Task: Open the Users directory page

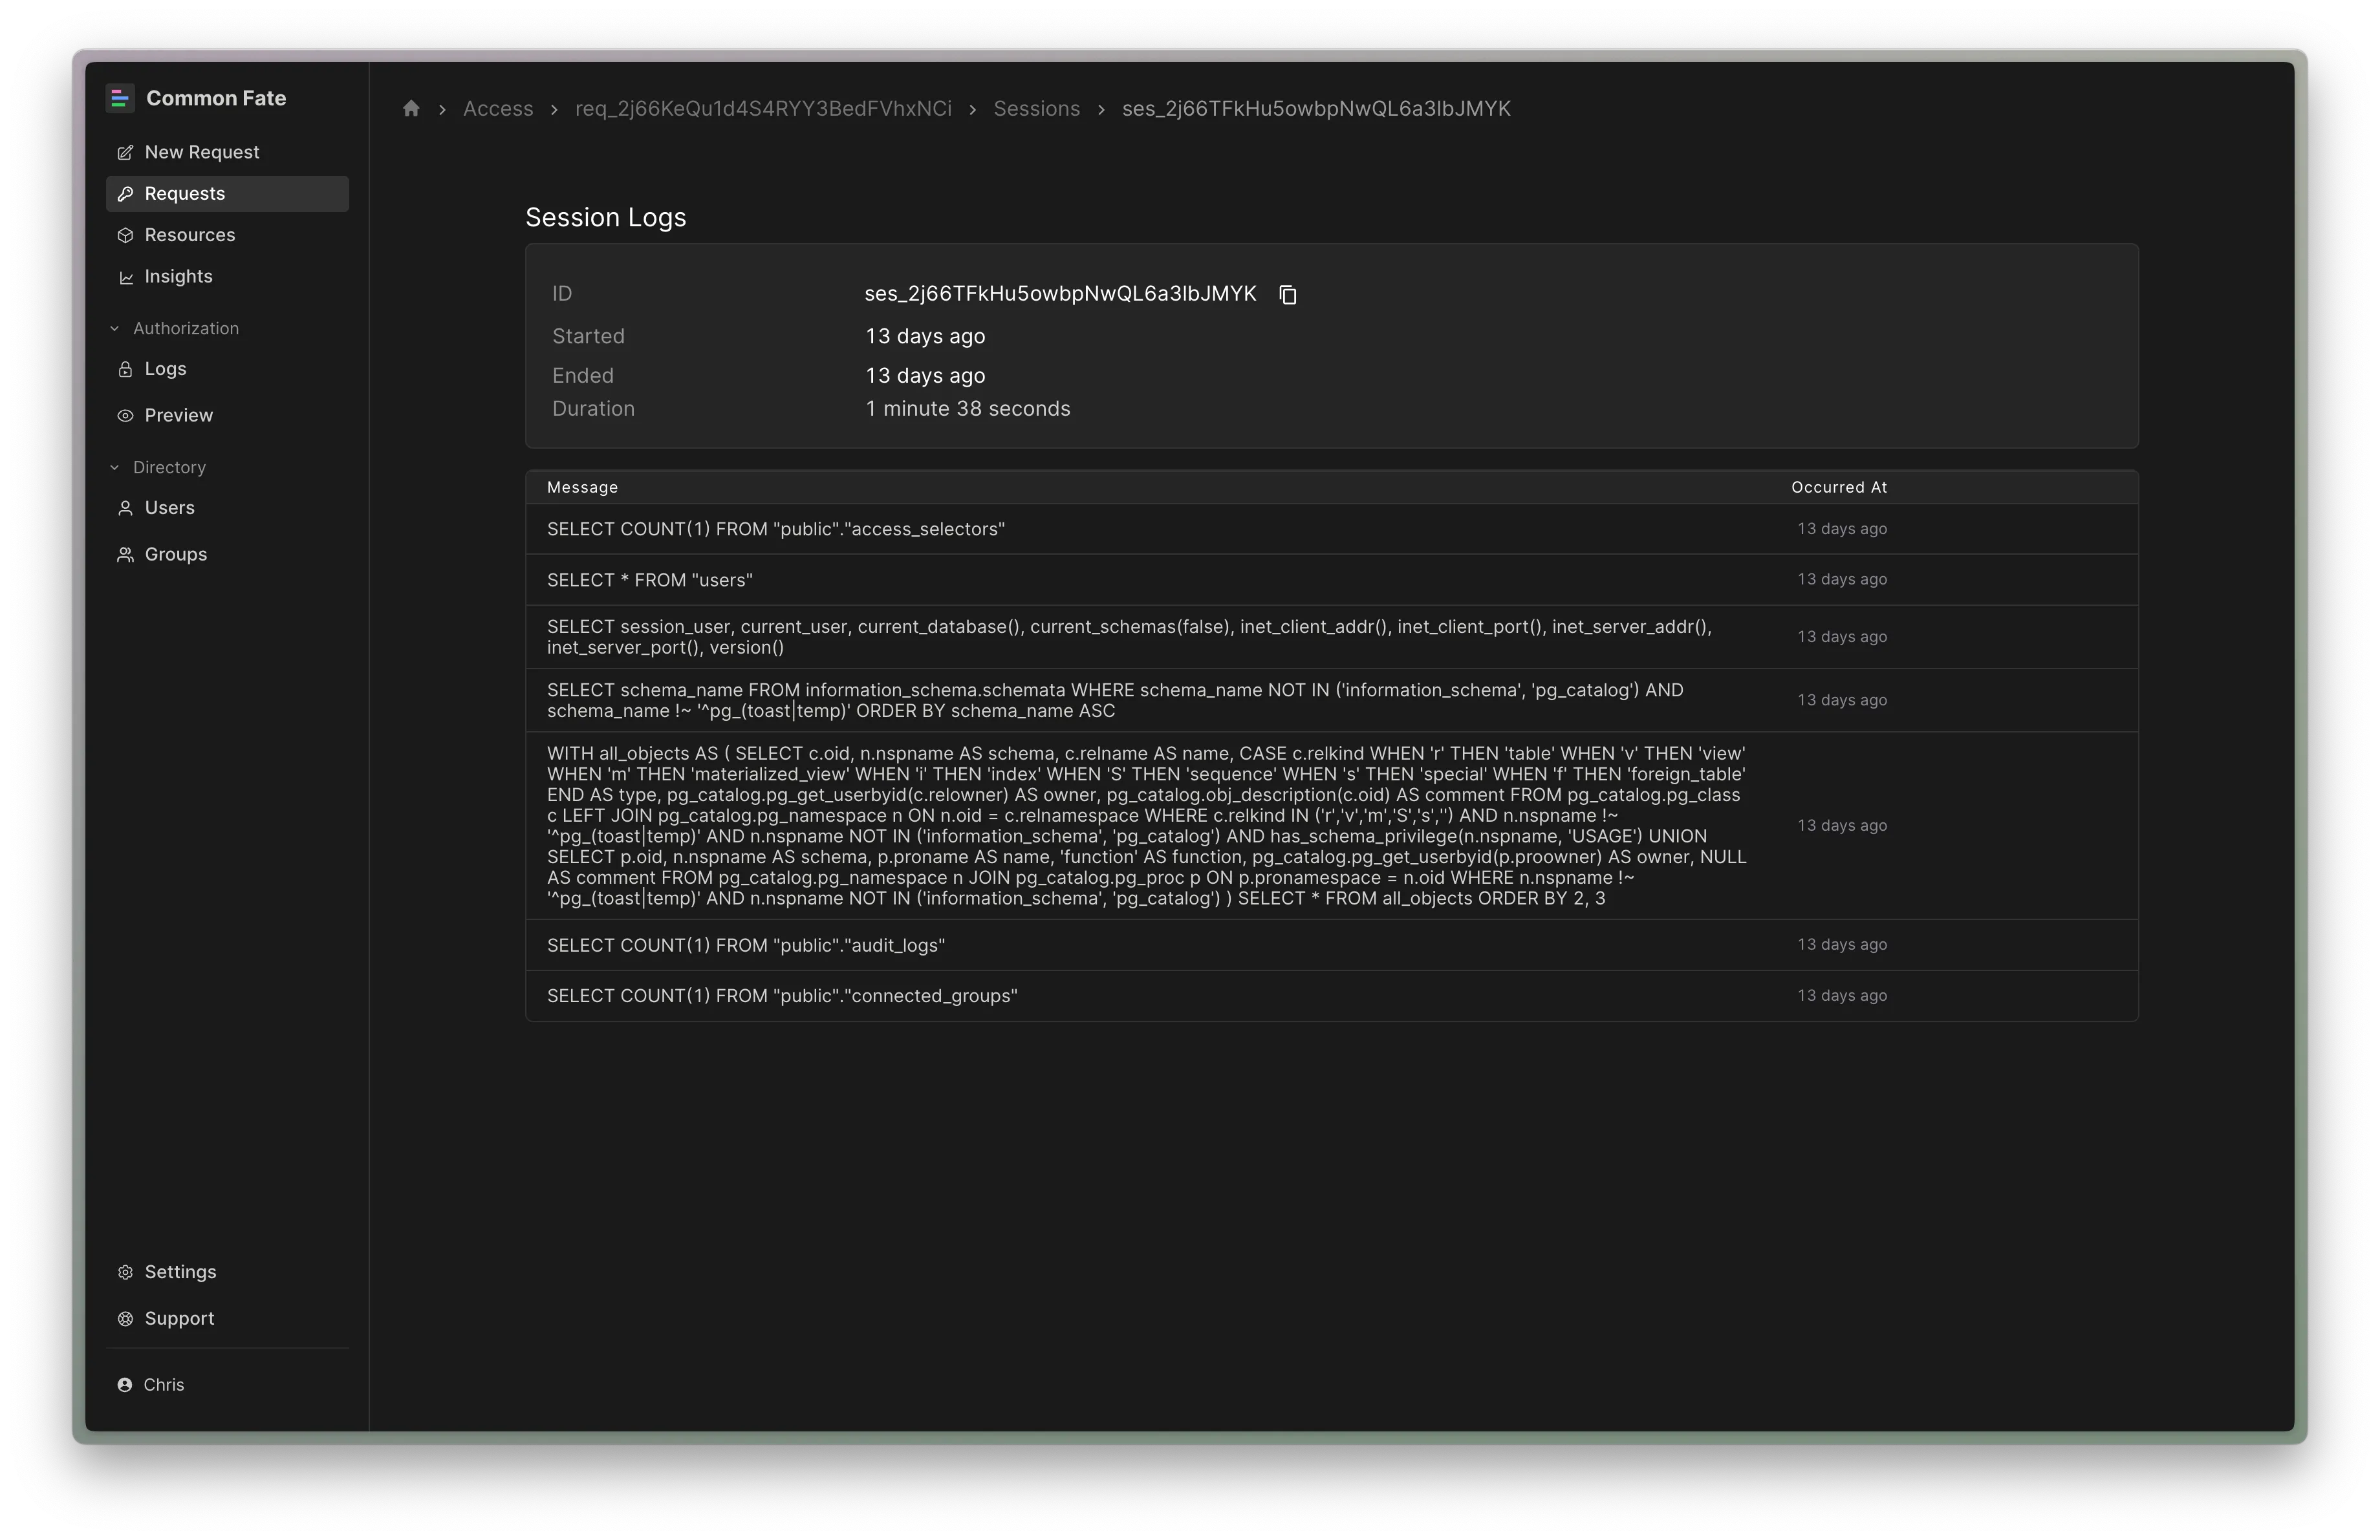Action: (169, 508)
